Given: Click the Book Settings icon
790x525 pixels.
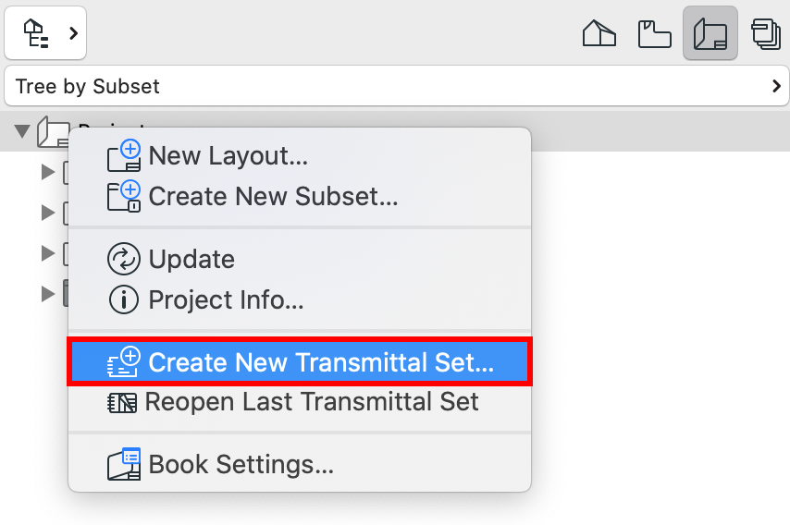Looking at the screenshot, I should (124, 464).
